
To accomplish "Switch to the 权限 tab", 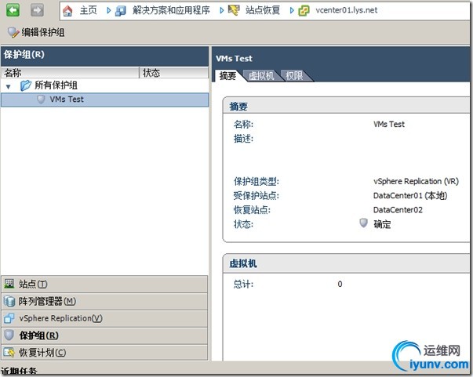I will [x=294, y=76].
